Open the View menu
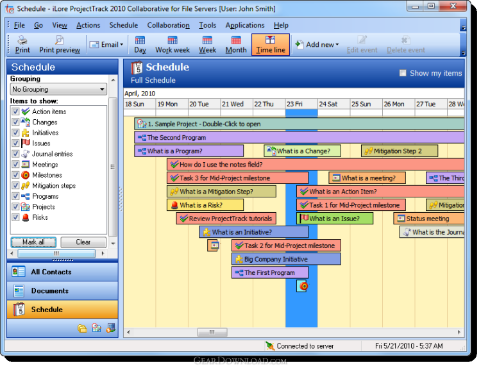This screenshot has height=366, width=481. pos(60,25)
